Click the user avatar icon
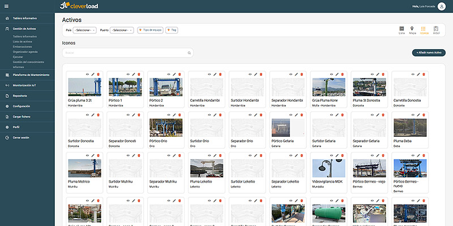The image size is (453, 226). click(x=441, y=6)
